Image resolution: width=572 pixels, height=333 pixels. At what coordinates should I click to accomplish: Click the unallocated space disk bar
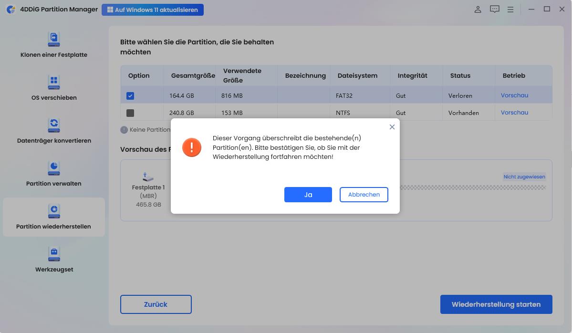[x=473, y=187]
